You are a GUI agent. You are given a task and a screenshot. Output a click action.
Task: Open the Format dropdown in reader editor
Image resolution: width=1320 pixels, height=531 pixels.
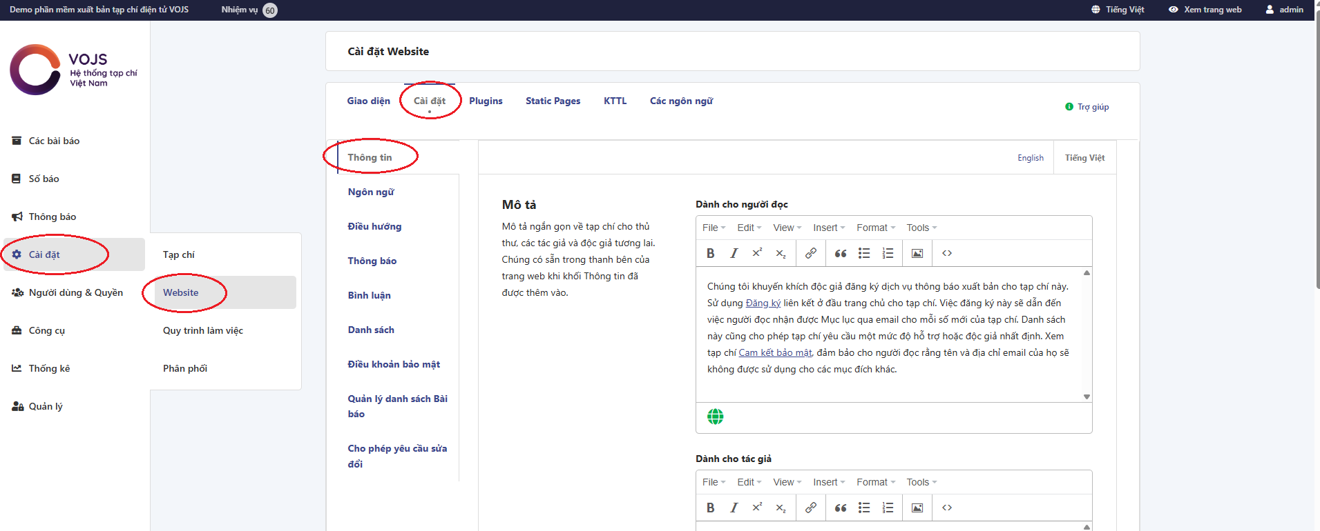(x=875, y=228)
